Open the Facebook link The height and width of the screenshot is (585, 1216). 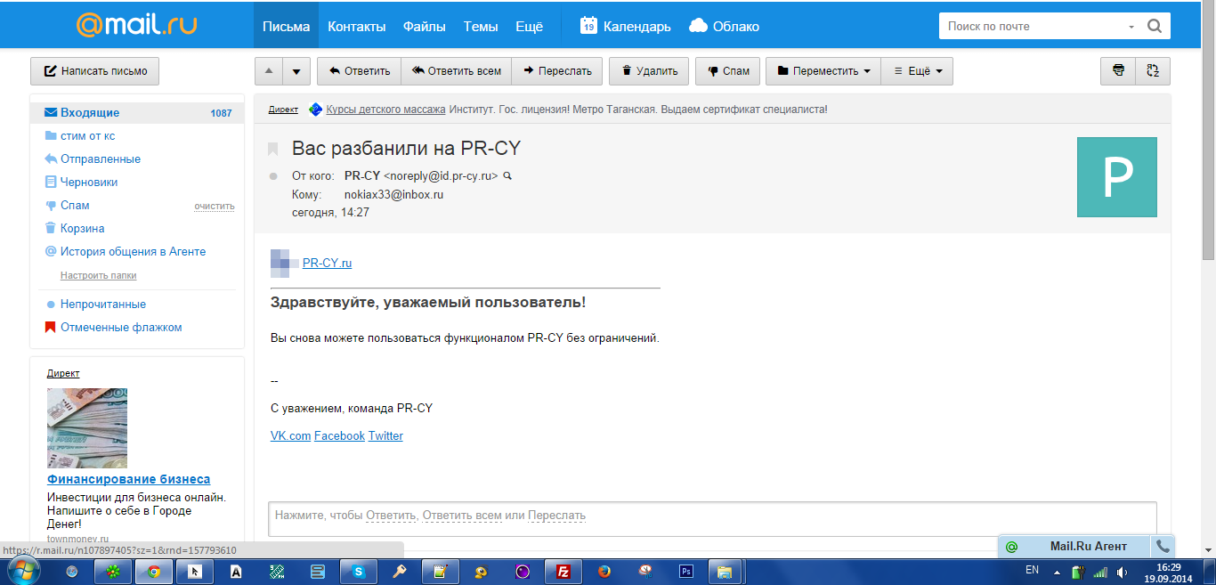(339, 435)
